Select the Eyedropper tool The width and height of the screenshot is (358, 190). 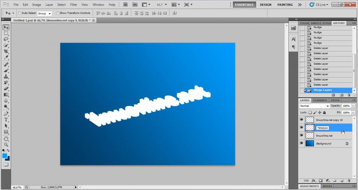coord(6,57)
